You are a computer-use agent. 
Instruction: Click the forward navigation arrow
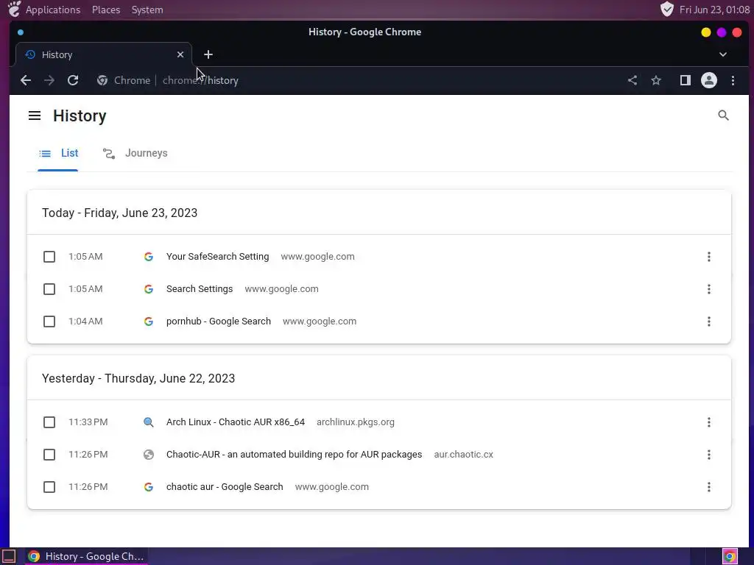49,80
